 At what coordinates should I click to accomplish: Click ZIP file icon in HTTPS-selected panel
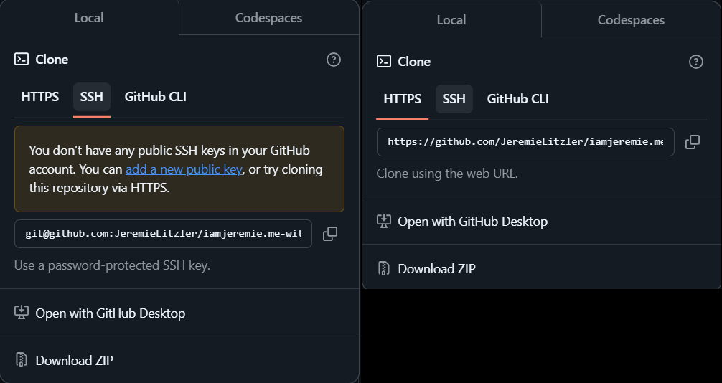click(384, 269)
